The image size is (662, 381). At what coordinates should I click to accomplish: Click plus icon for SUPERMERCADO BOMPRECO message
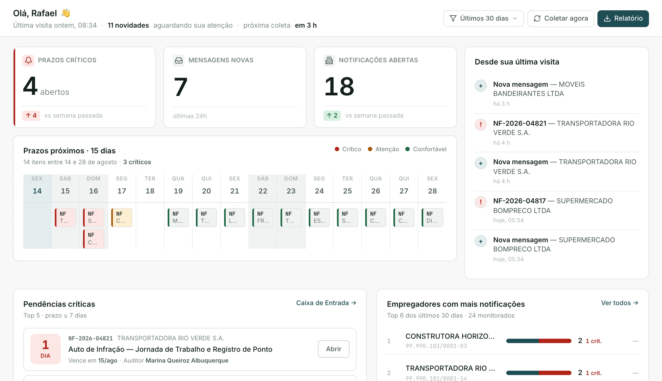(x=481, y=241)
